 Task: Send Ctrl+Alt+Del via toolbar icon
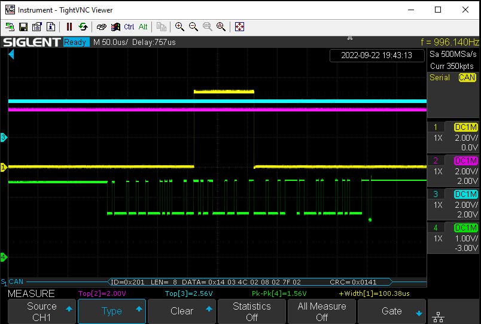click(x=101, y=27)
